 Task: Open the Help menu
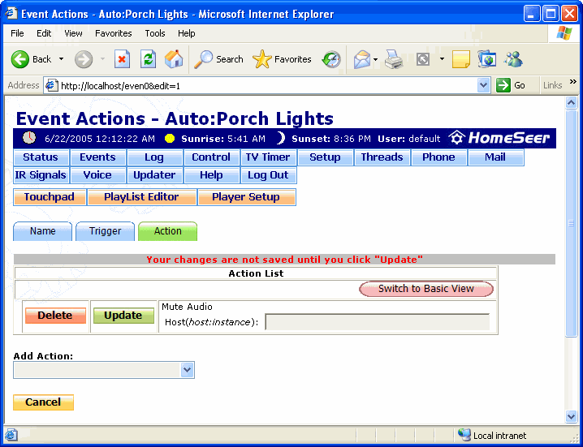(186, 33)
